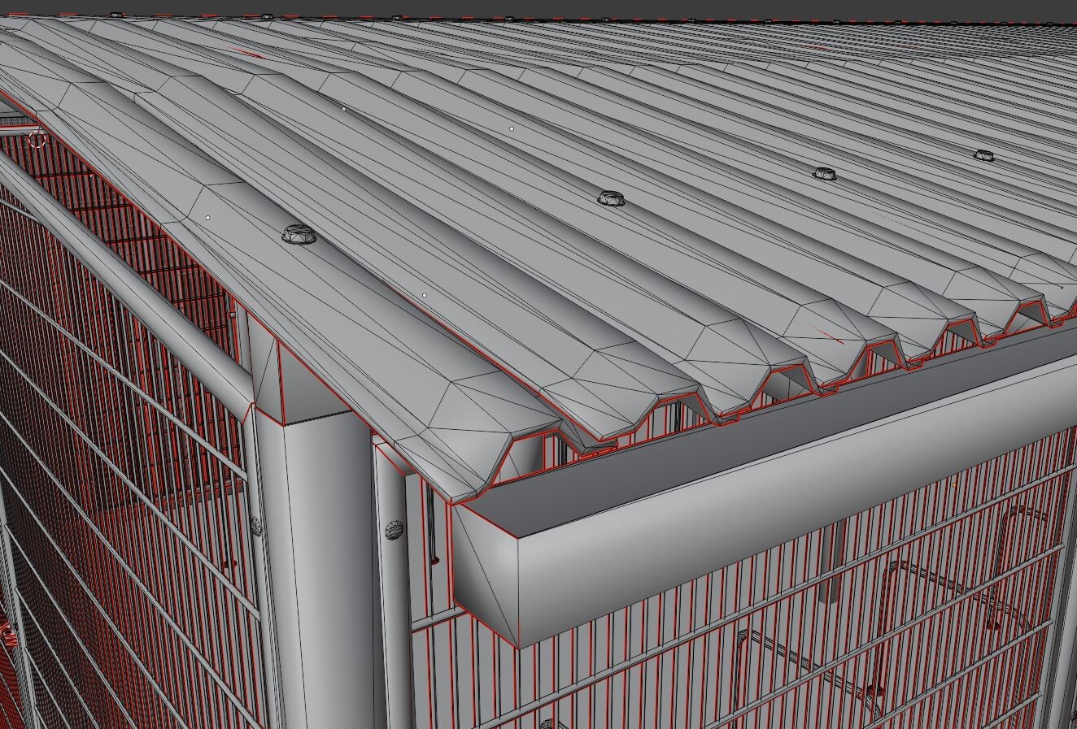Select the largest, closest roof bolt
Screen dimensions: 1077x729
pyautogui.click(x=298, y=235)
